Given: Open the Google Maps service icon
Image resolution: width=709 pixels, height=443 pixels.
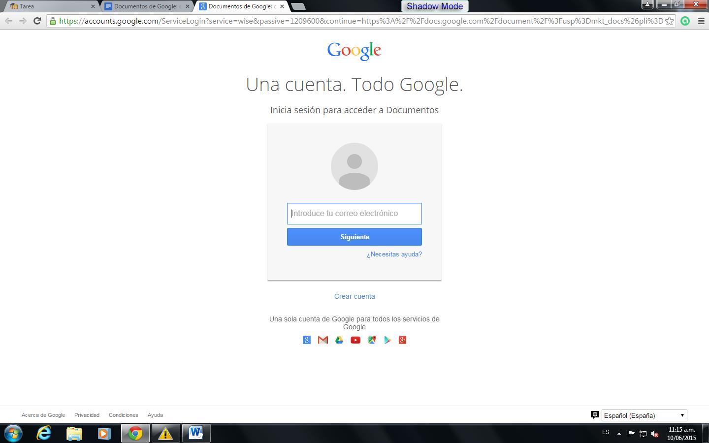Looking at the screenshot, I should [x=372, y=340].
